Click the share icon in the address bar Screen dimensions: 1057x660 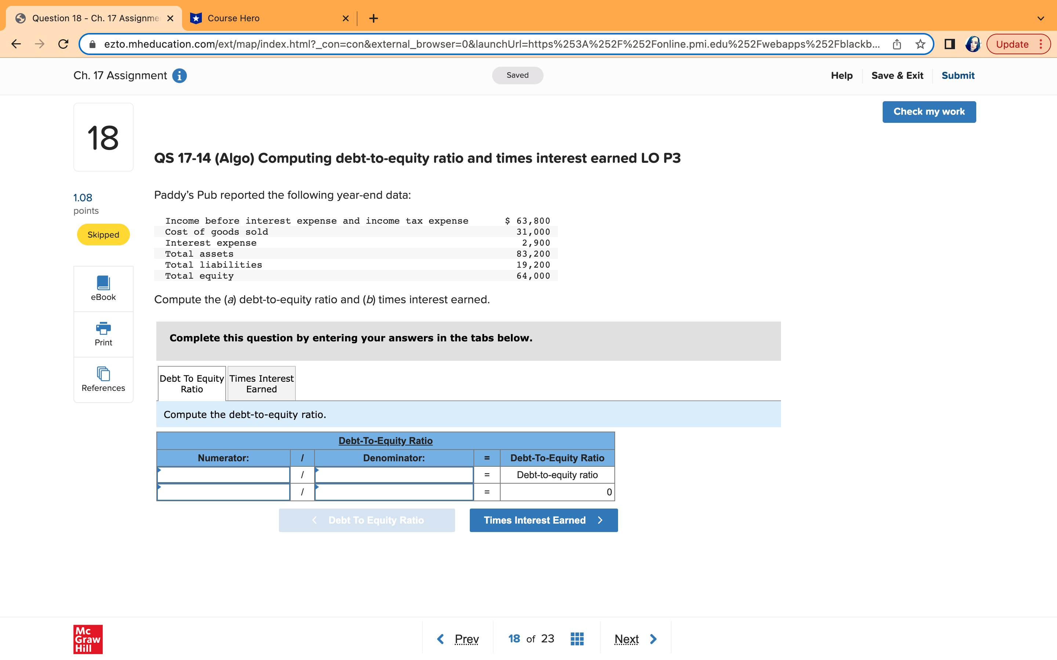pos(896,44)
